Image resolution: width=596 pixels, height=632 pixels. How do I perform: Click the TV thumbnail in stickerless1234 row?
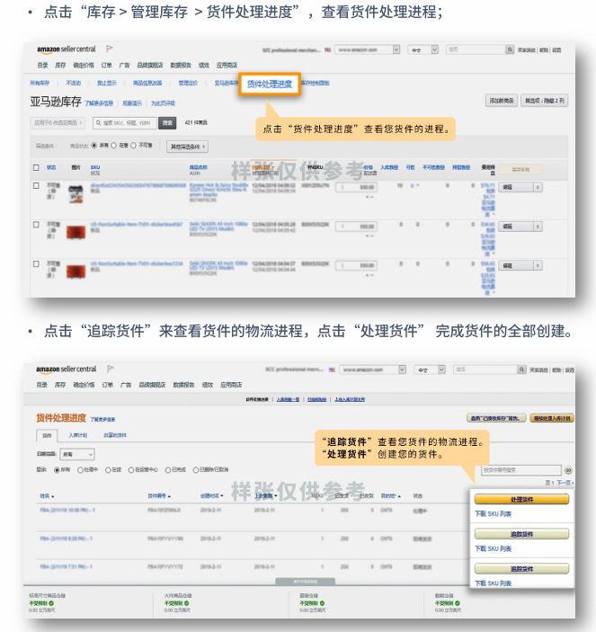(76, 271)
